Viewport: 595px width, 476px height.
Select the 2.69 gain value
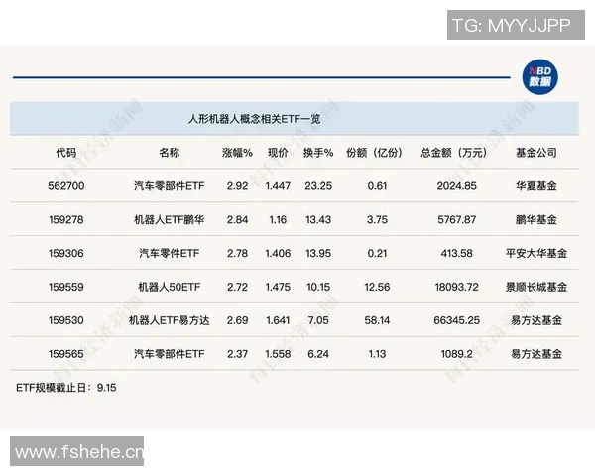(237, 320)
